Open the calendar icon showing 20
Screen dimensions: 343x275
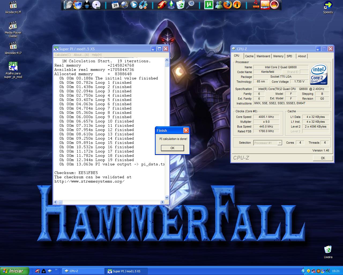115,5
